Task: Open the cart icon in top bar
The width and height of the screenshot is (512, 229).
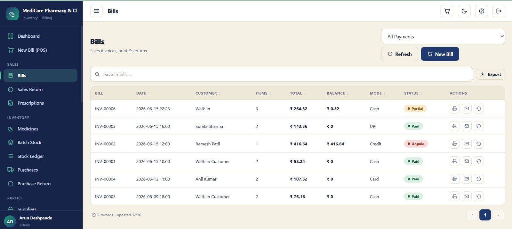Action: [x=447, y=11]
